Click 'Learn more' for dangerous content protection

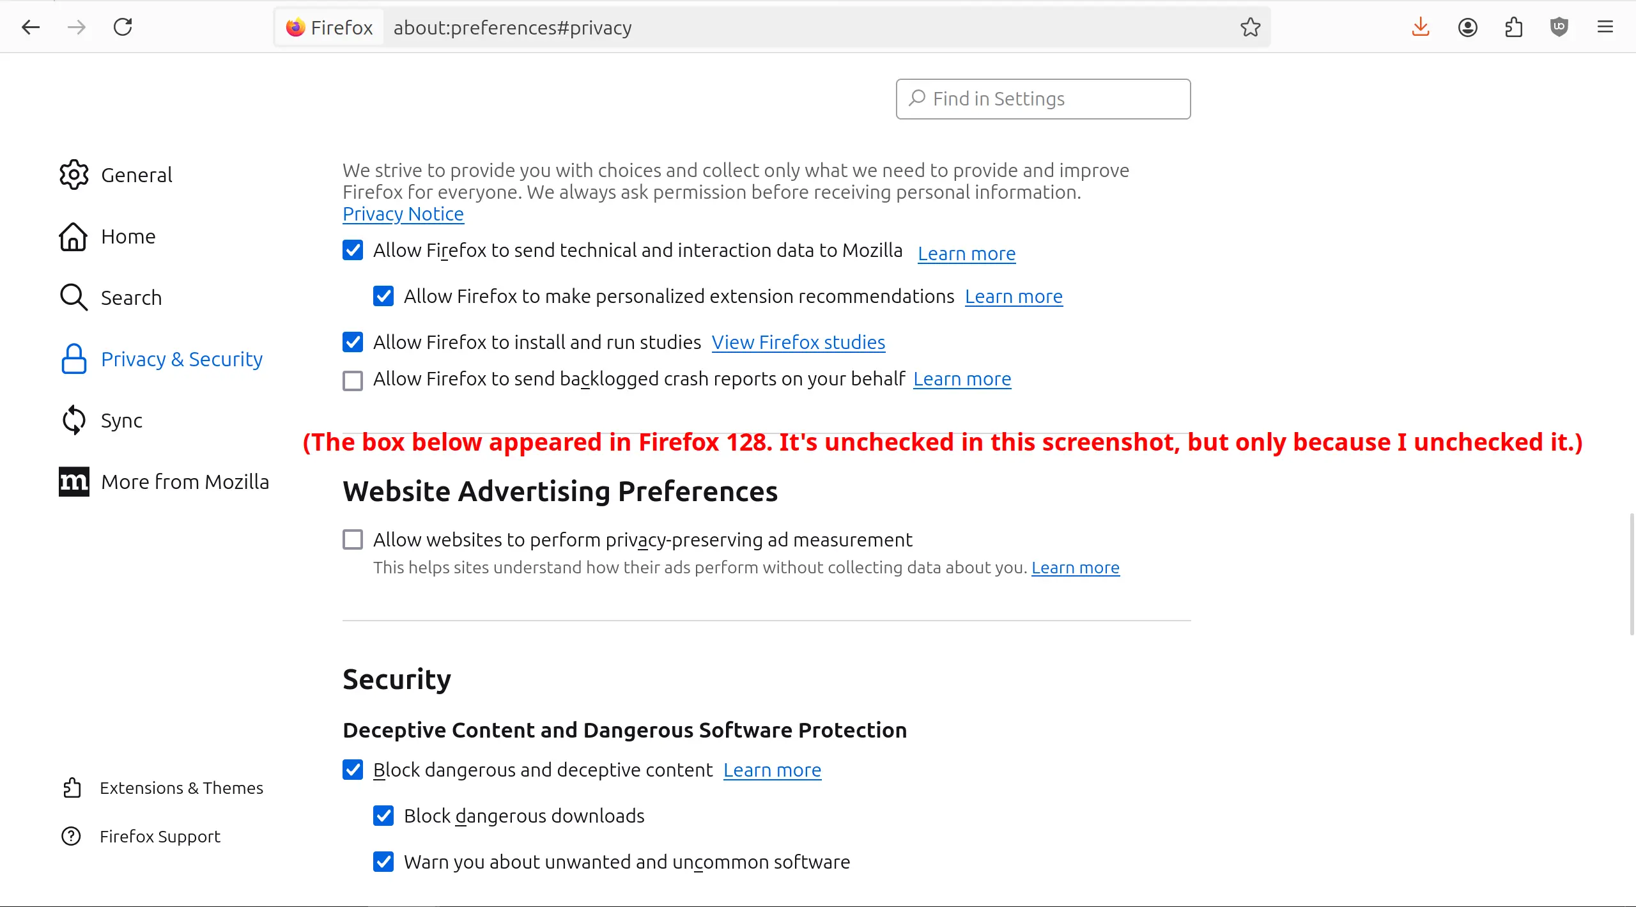773,771
